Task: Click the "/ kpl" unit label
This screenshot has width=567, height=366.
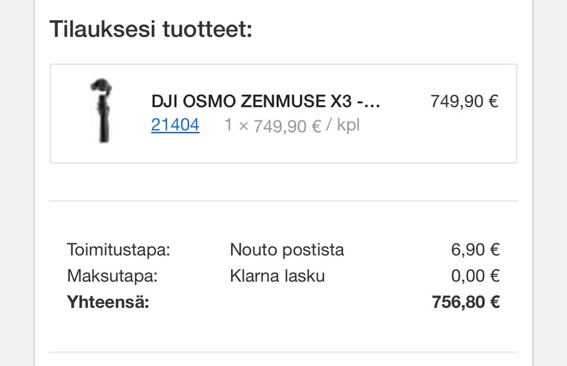Action: [343, 125]
